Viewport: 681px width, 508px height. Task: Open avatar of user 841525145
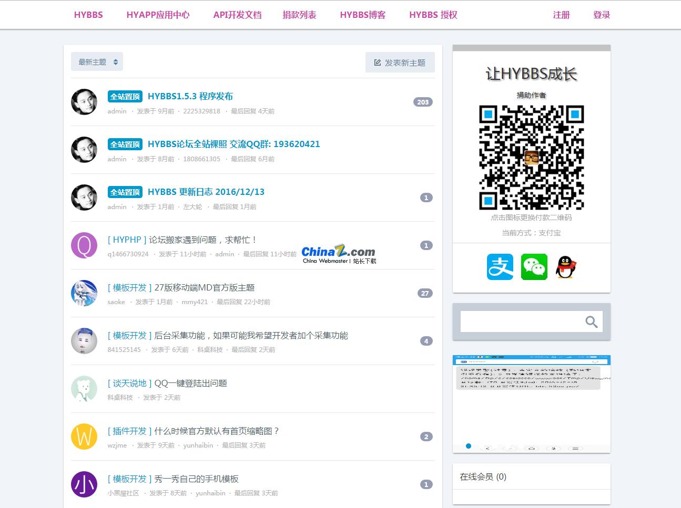point(84,341)
